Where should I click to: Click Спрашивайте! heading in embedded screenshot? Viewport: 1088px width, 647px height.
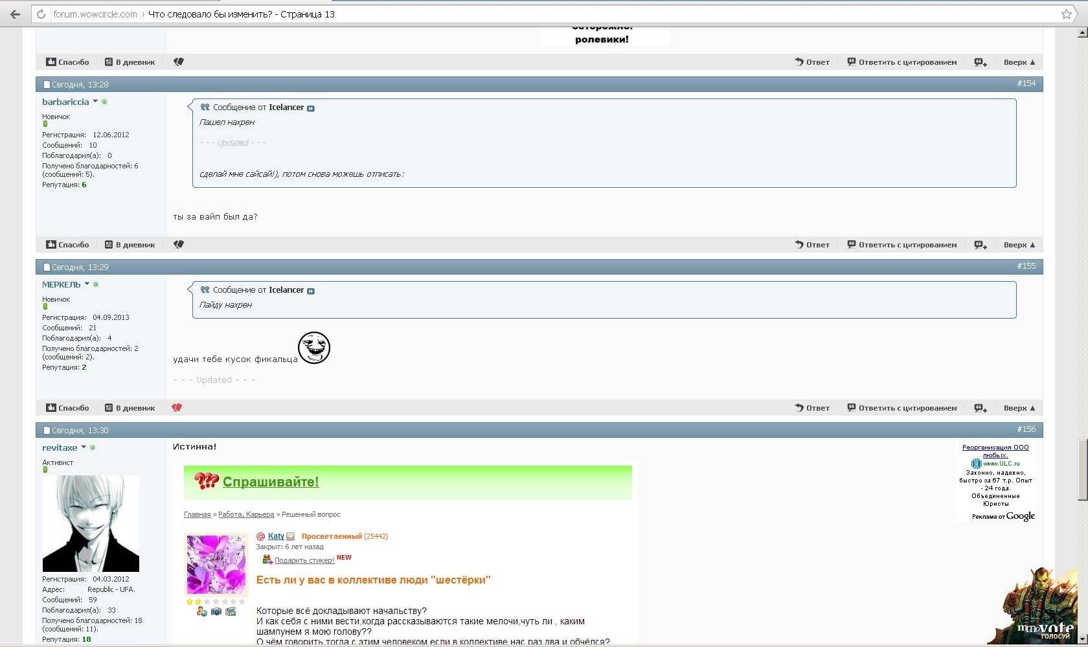[x=271, y=482]
